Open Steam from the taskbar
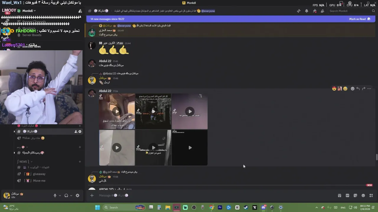This screenshot has width=378, height=212. click(246, 207)
